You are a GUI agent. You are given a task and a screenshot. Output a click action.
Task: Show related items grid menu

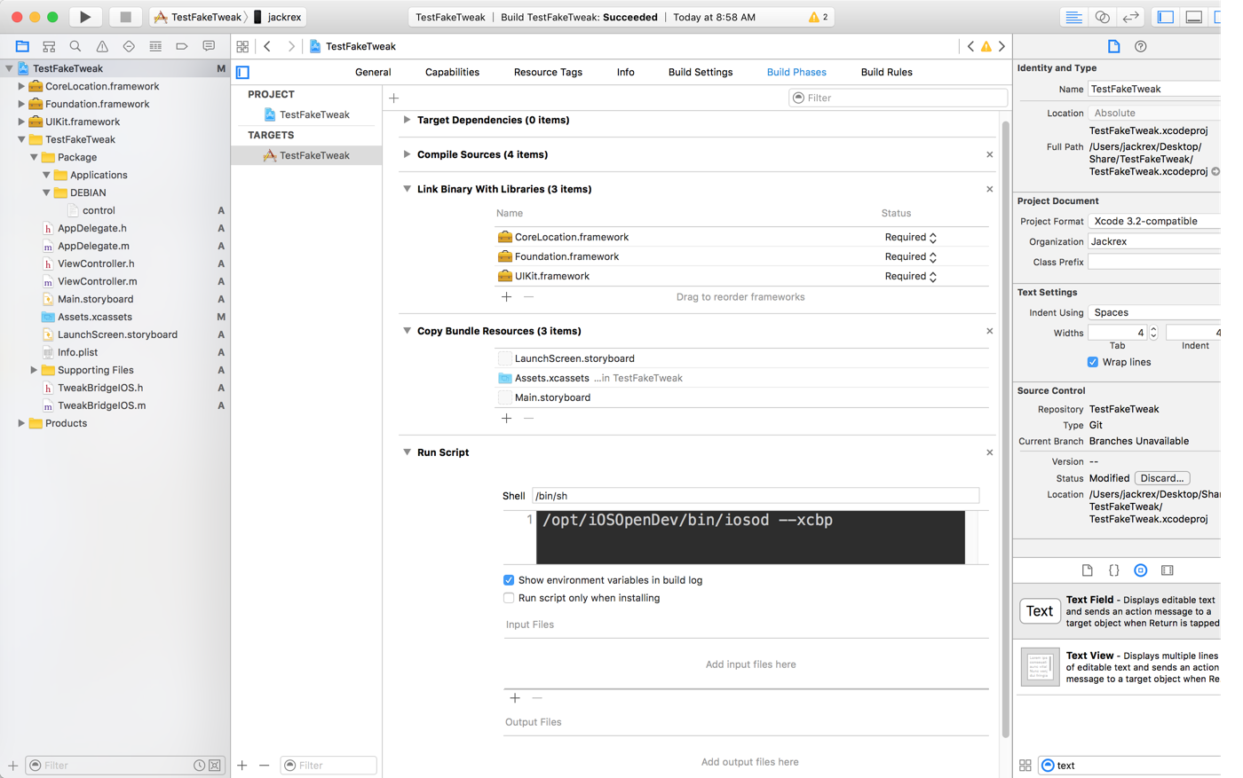pyautogui.click(x=242, y=46)
